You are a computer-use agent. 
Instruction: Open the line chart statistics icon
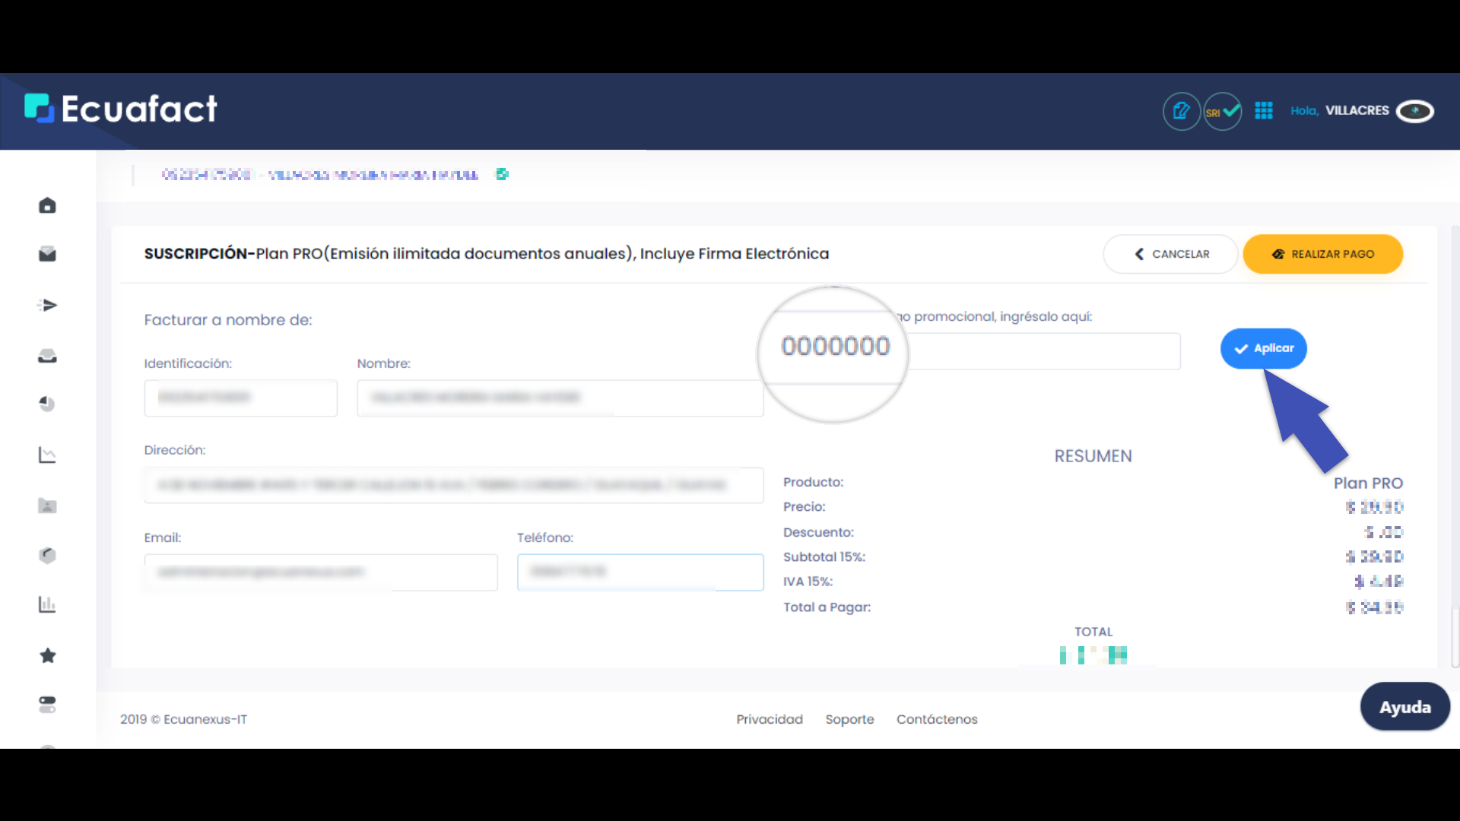[x=47, y=454]
